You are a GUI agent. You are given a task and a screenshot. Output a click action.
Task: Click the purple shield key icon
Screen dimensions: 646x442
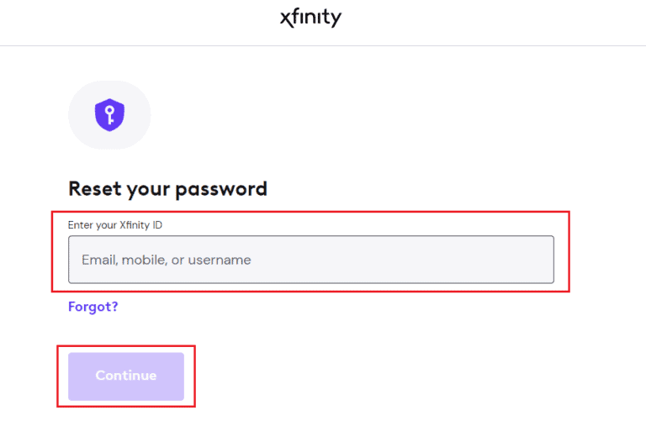109,114
